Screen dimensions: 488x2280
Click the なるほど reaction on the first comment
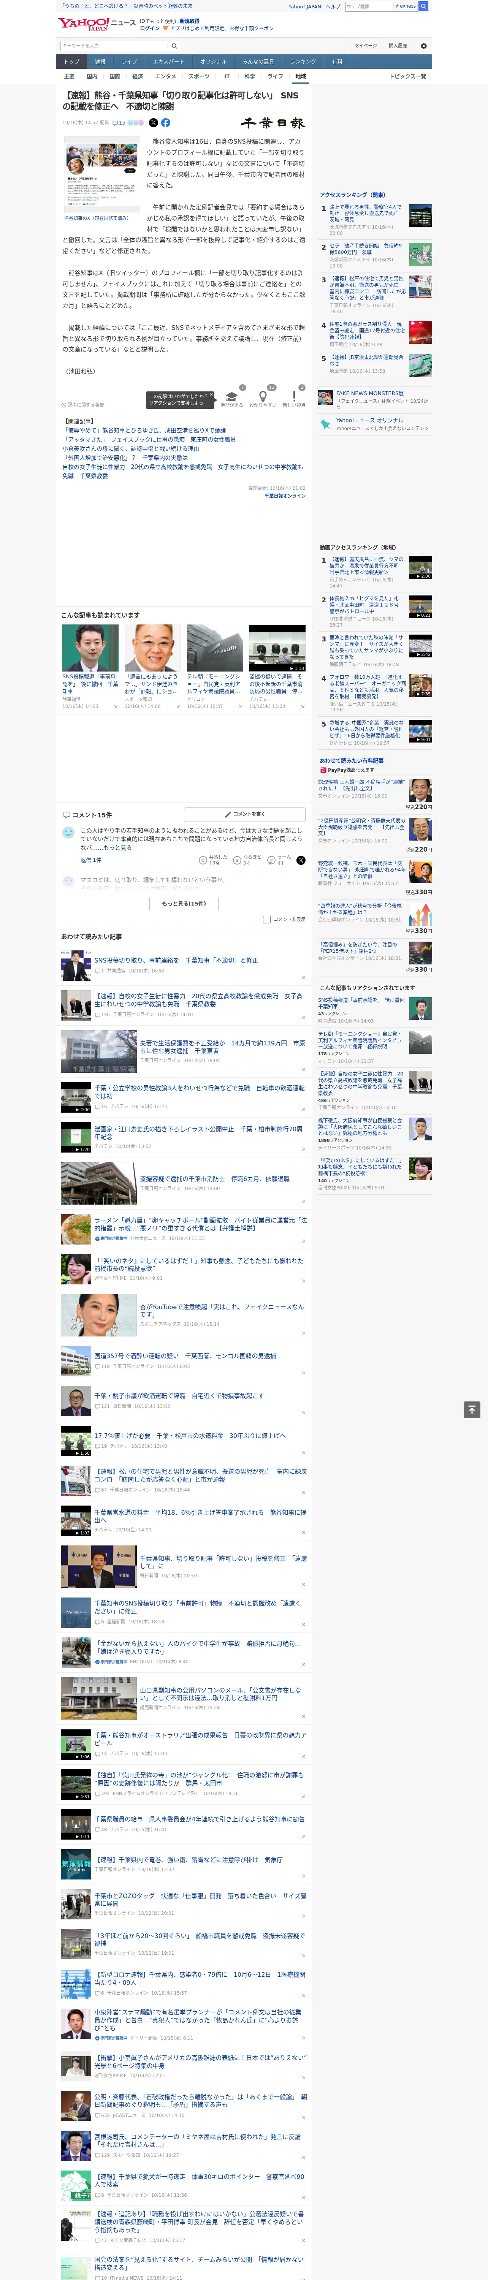pos(248,860)
